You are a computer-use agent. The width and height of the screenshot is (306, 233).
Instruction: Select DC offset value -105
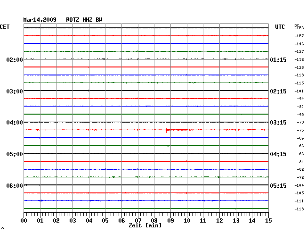[299, 193]
